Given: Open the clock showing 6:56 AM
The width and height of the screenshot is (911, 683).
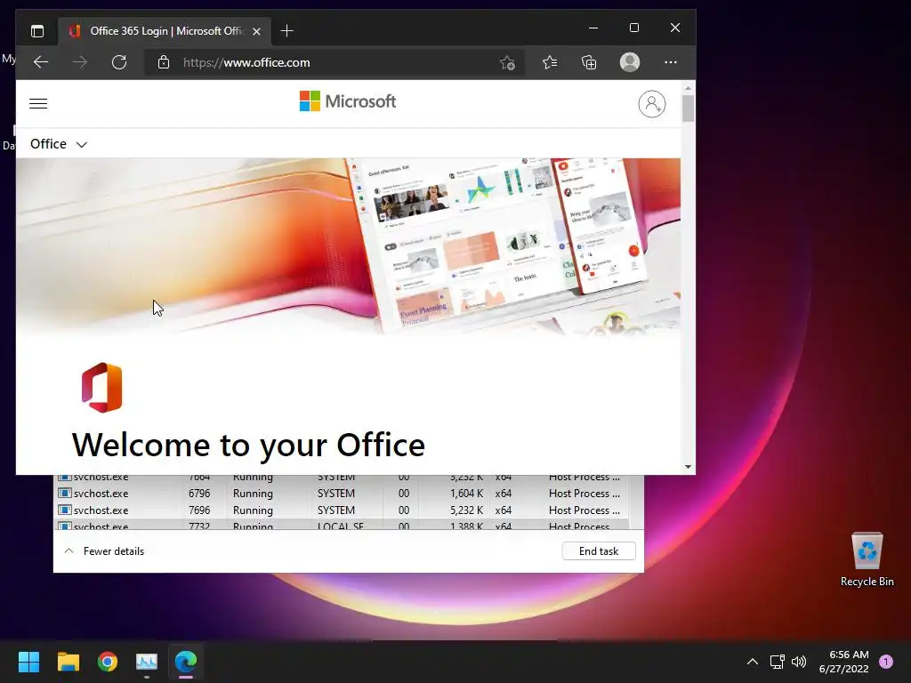Looking at the screenshot, I should coord(843,662).
